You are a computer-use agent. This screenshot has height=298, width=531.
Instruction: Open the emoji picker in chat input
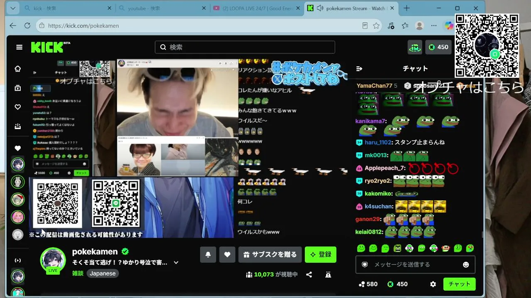pos(466,264)
